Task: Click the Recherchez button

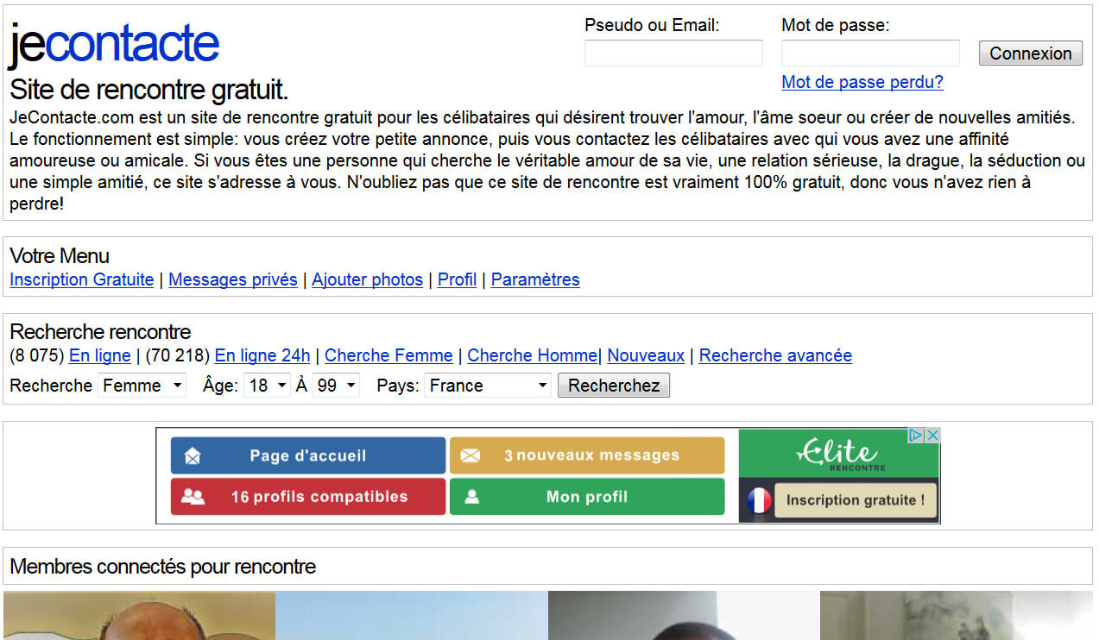Action: pyautogui.click(x=614, y=386)
